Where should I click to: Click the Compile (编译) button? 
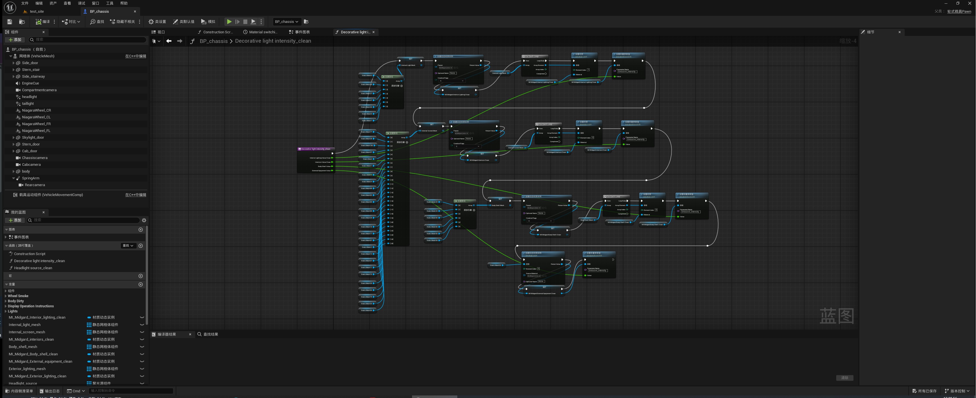42,21
